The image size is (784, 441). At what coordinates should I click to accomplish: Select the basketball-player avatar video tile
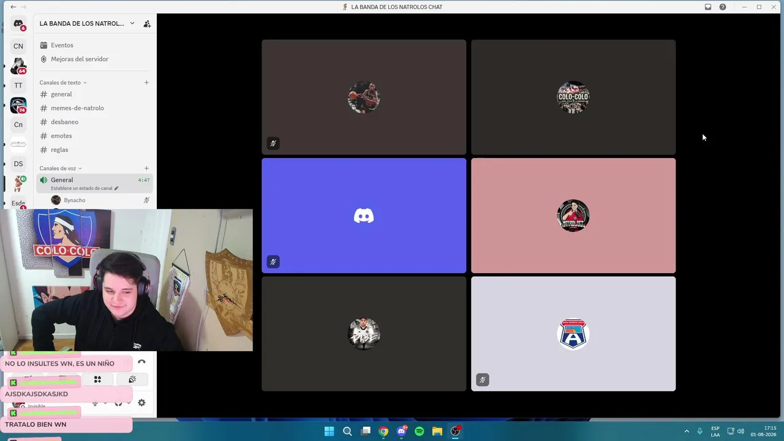(364, 97)
